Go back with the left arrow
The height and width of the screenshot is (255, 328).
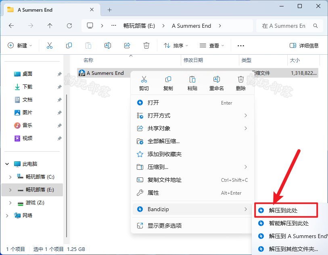coord(11,26)
